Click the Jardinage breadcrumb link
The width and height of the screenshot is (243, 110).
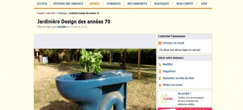pos(62,13)
